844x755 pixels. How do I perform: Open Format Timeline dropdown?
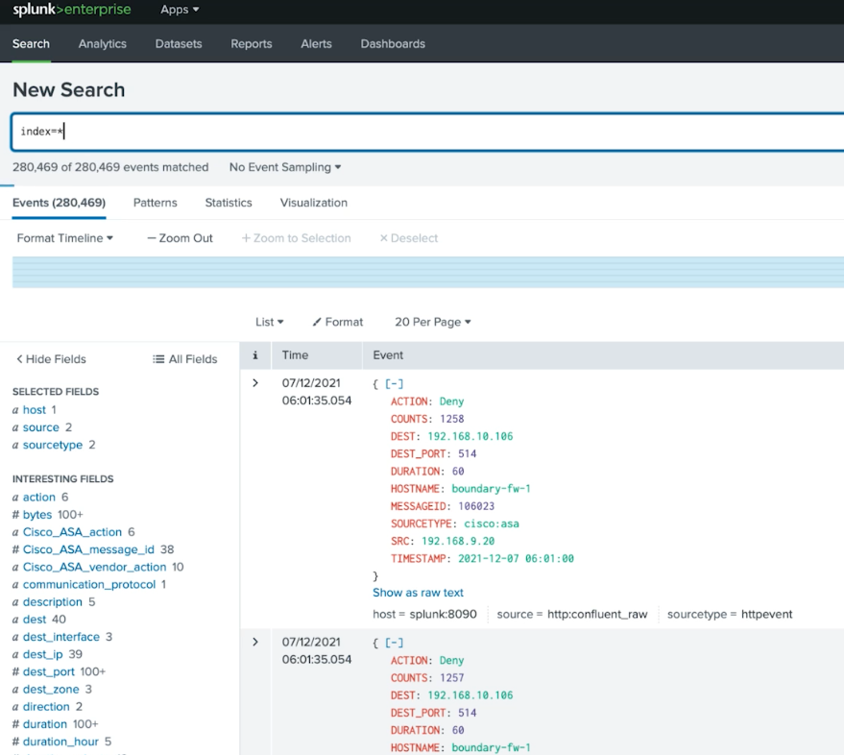65,238
